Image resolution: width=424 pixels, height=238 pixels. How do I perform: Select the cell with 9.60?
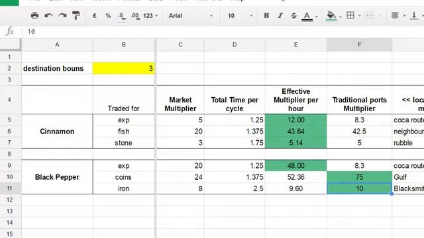296,188
